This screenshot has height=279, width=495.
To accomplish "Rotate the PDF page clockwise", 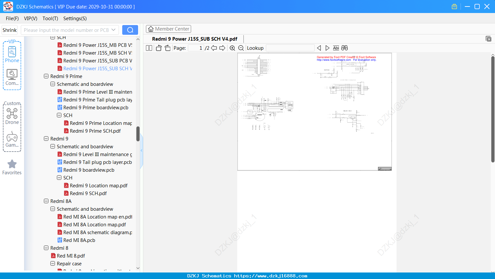I will pos(167,48).
